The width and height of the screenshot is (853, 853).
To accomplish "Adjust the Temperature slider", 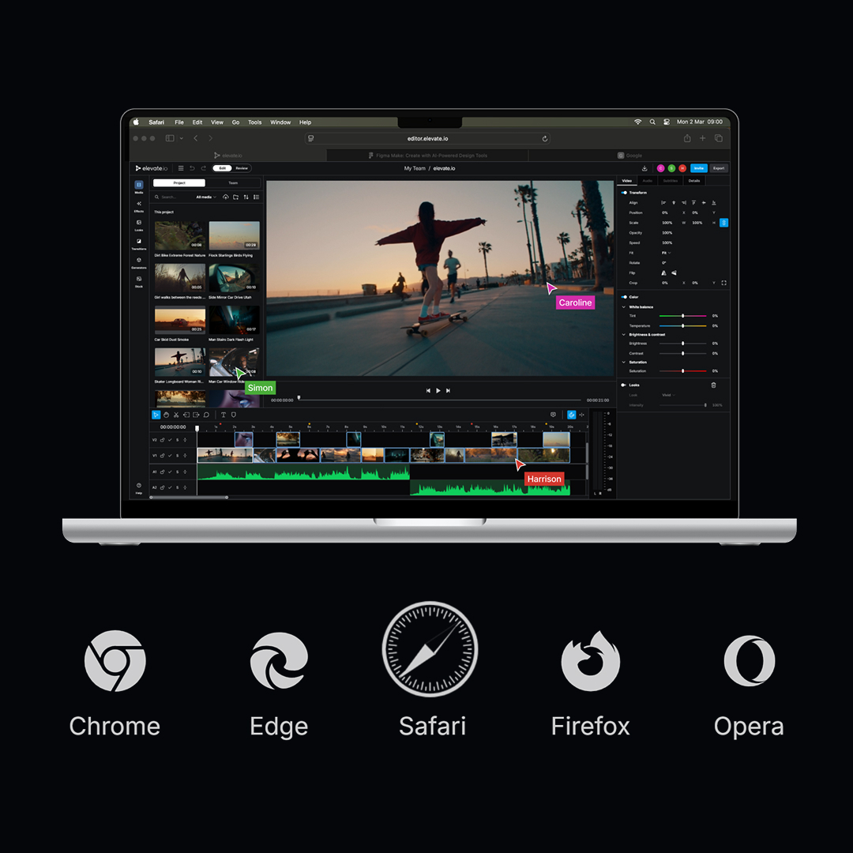I will pyautogui.click(x=682, y=326).
